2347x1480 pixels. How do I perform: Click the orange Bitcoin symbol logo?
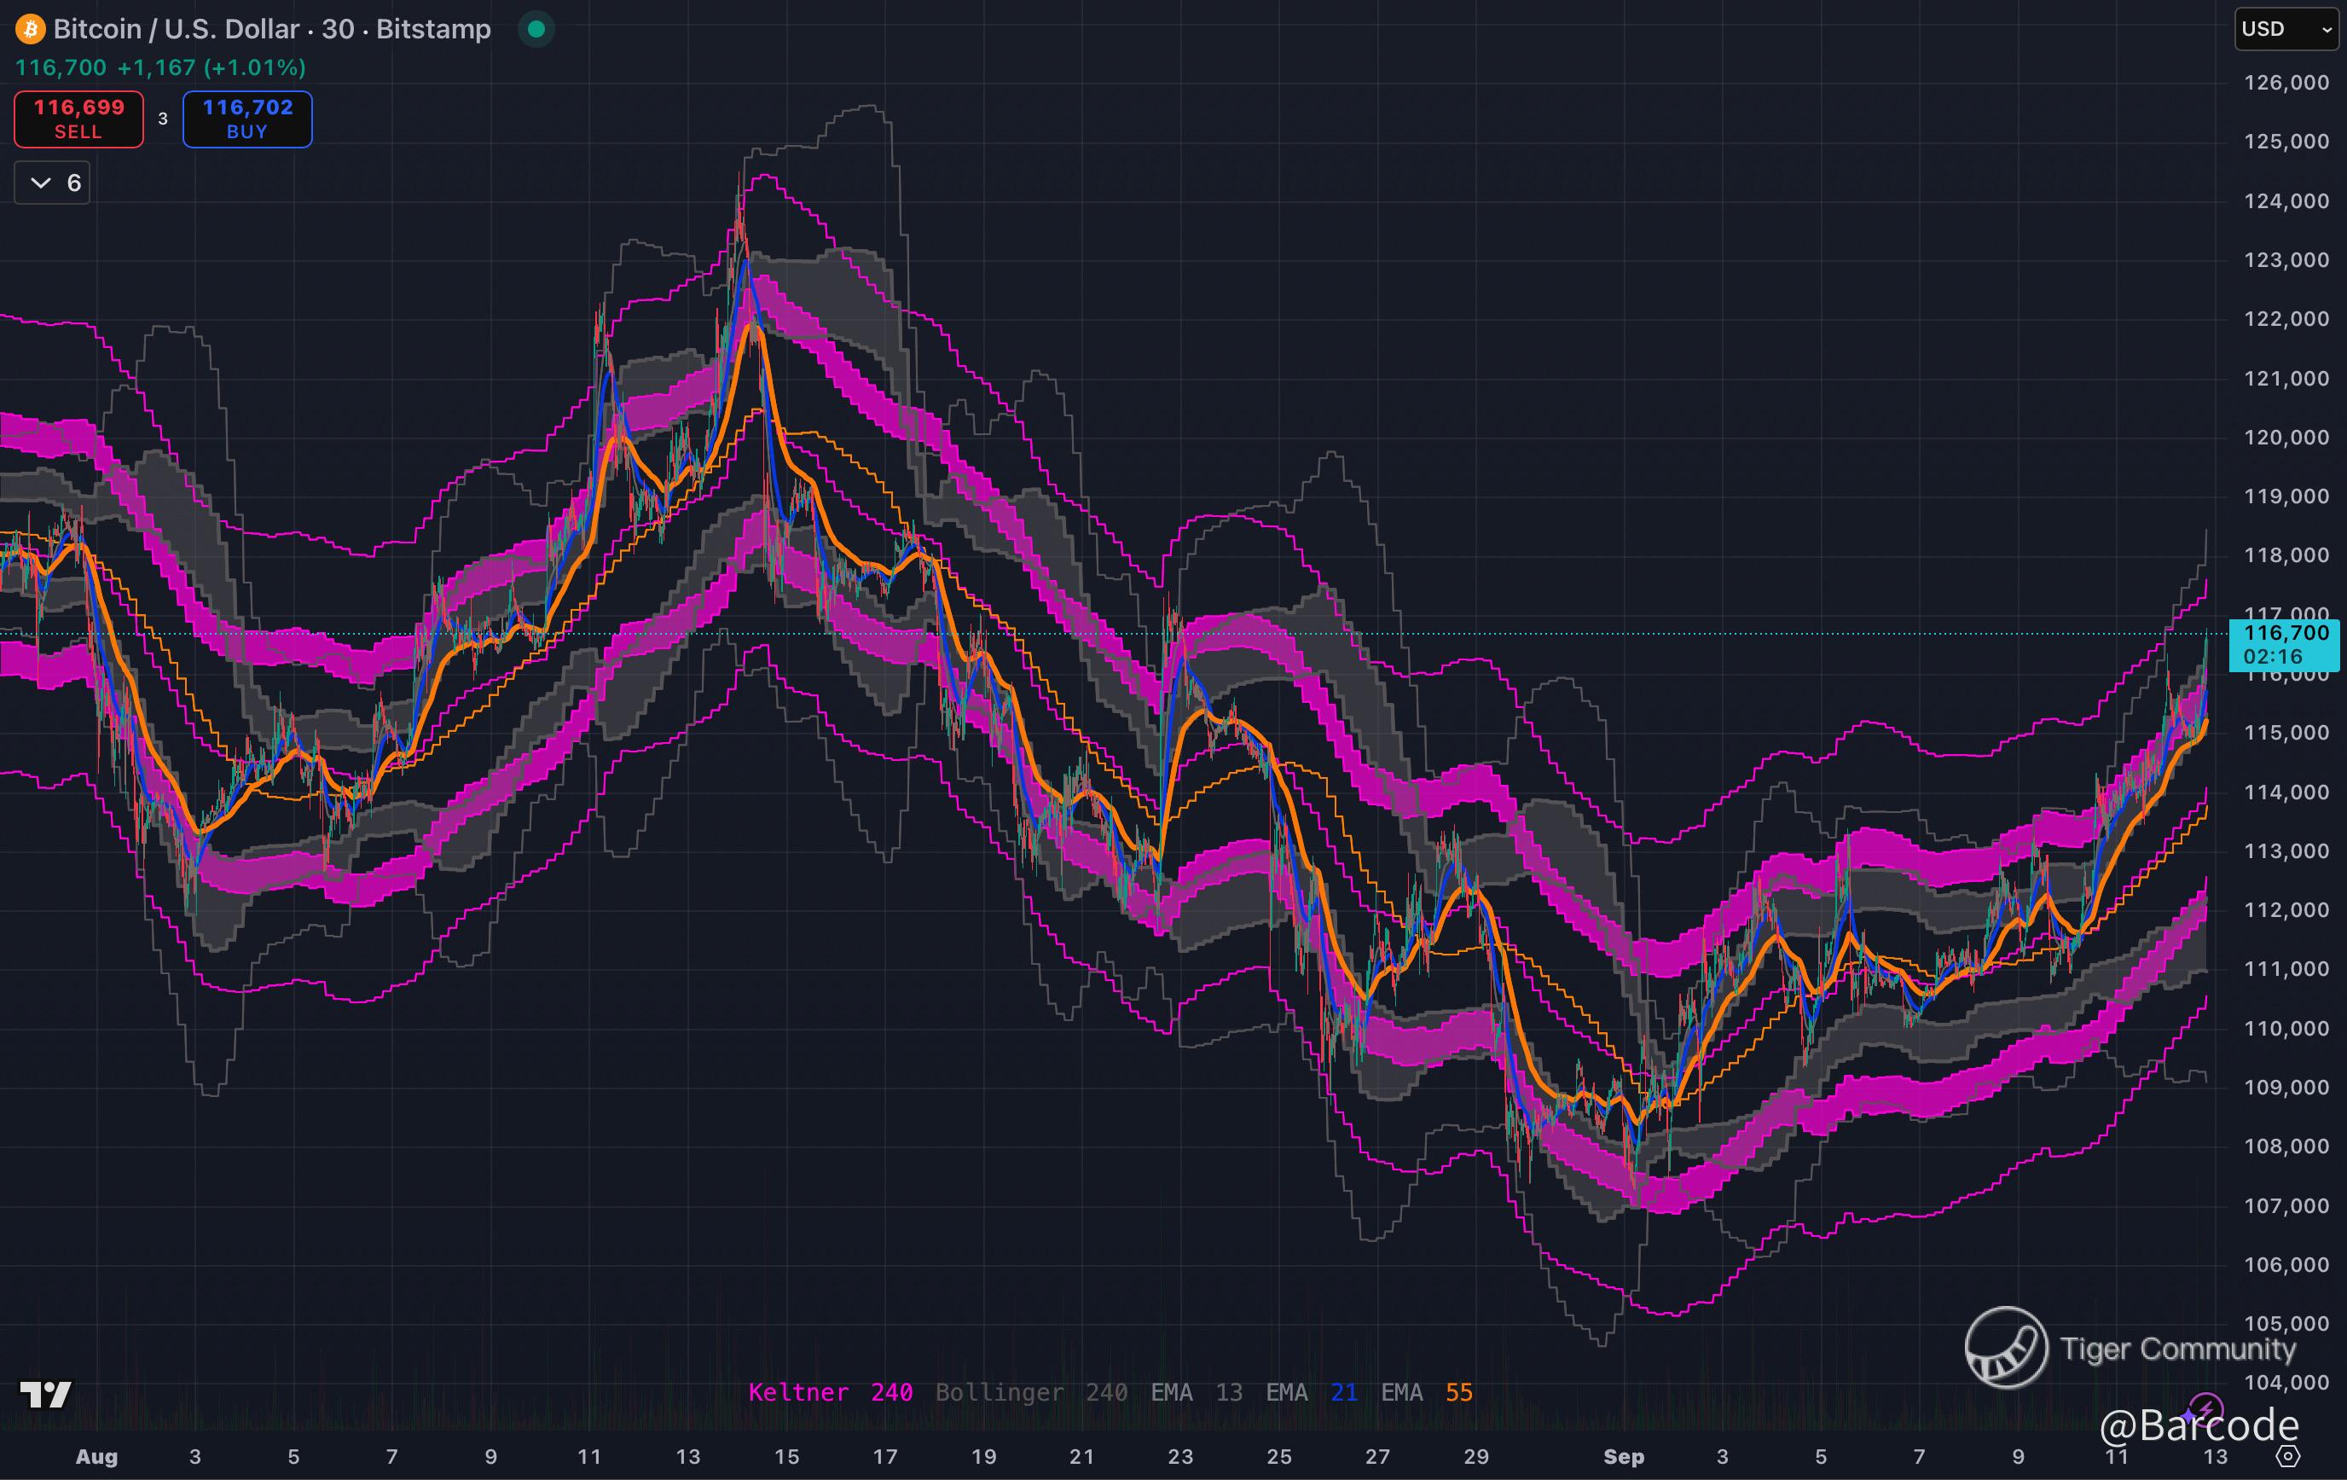pos(30,29)
